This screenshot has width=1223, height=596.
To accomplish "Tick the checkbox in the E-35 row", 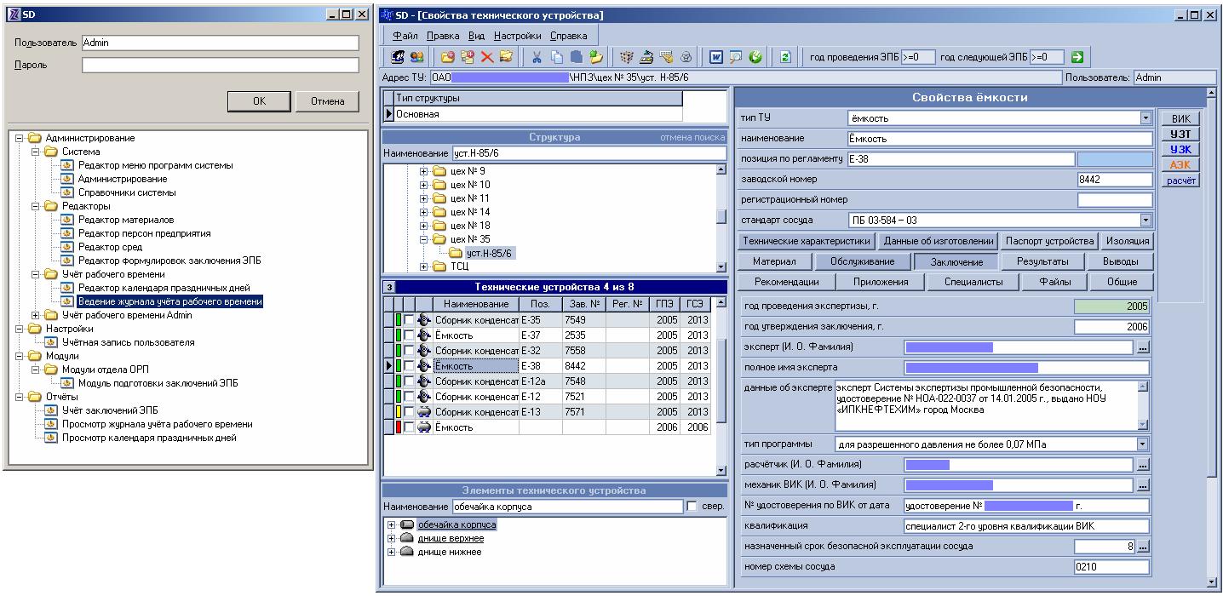I will 409,319.
